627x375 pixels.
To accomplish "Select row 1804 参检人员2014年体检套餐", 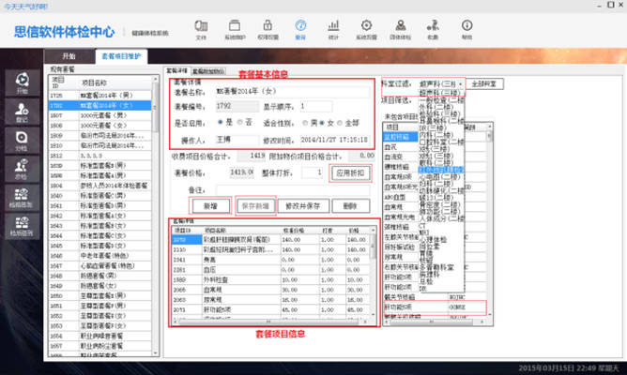I will tap(100, 186).
